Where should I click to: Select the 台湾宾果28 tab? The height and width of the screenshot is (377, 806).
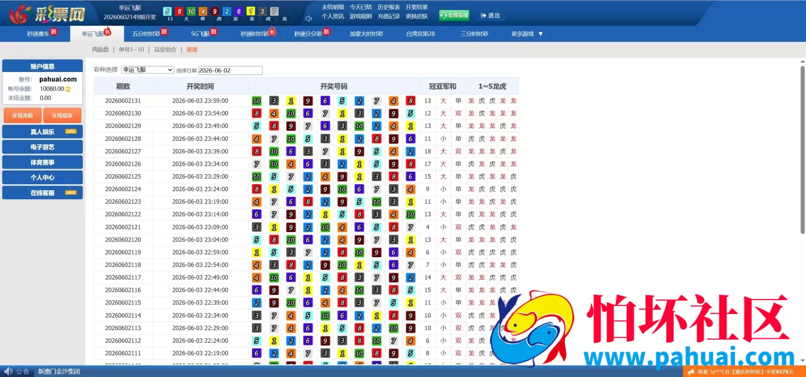(x=420, y=34)
